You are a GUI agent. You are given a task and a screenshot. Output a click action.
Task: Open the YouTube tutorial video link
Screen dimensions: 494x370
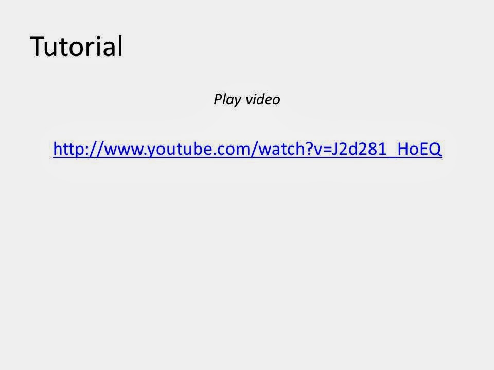248,149
